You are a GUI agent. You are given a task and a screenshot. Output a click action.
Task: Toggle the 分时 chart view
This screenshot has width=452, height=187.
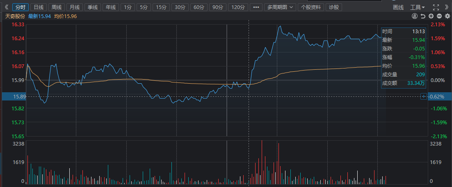(x=20, y=7)
